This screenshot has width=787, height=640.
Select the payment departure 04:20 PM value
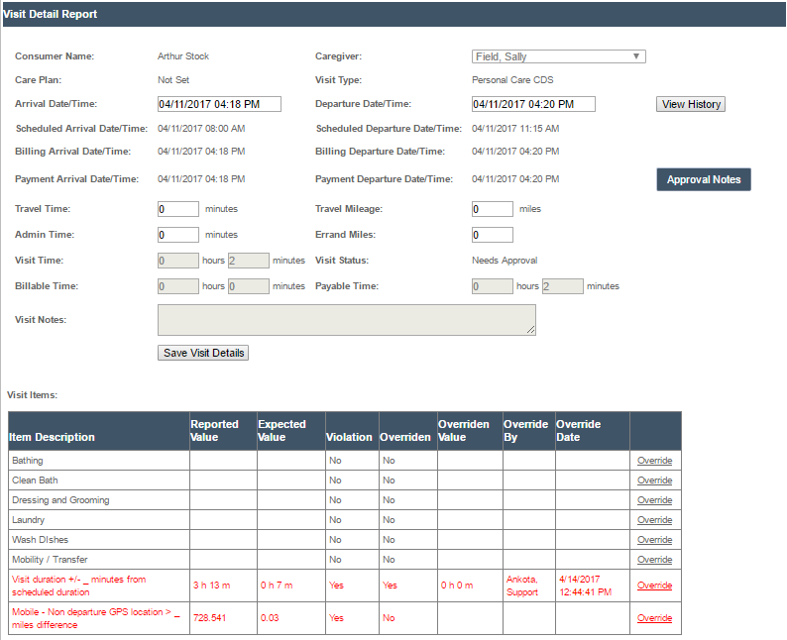point(515,179)
